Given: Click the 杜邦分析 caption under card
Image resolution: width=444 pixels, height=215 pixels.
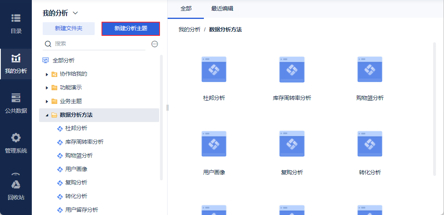Looking at the screenshot, I should click(x=214, y=98).
